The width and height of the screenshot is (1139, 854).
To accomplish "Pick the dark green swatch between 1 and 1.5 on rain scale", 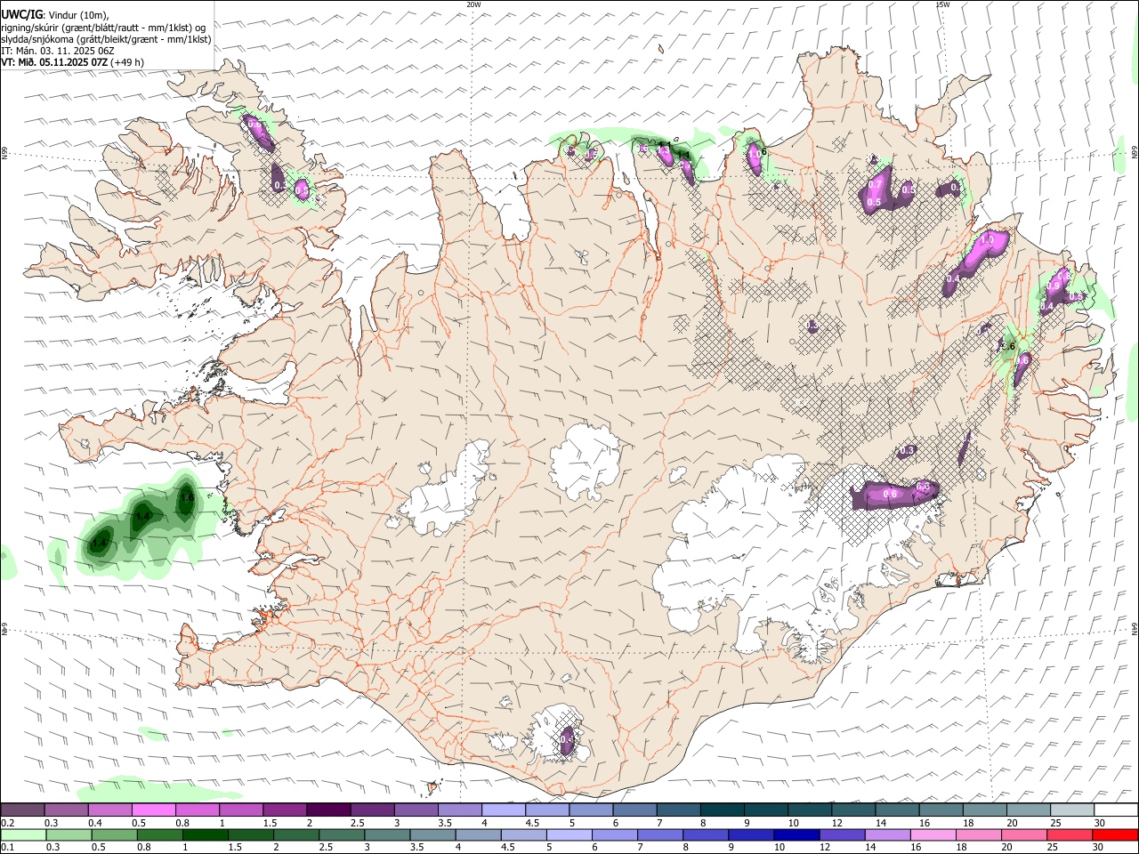I will (x=205, y=835).
